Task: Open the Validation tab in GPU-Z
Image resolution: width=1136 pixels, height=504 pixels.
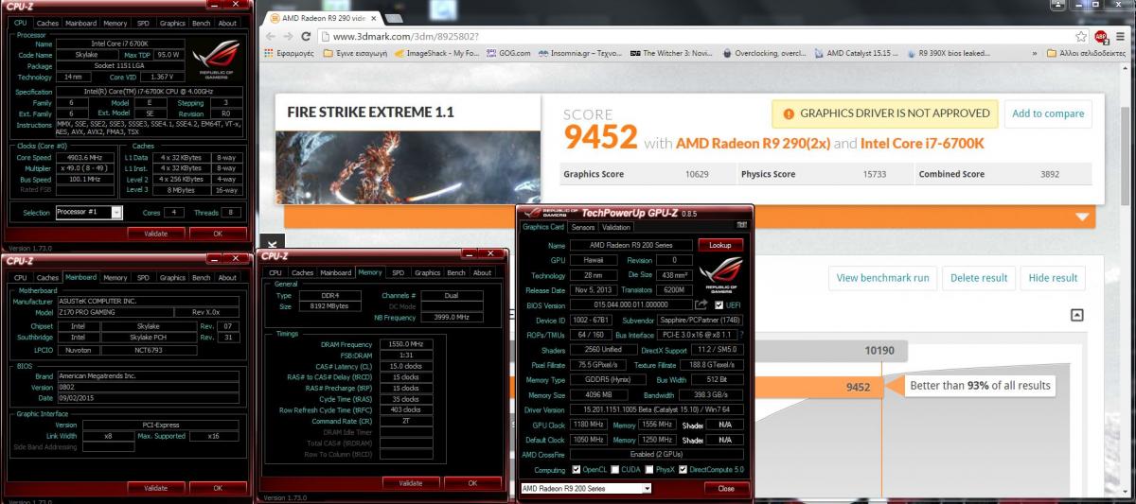Action: coord(616,227)
